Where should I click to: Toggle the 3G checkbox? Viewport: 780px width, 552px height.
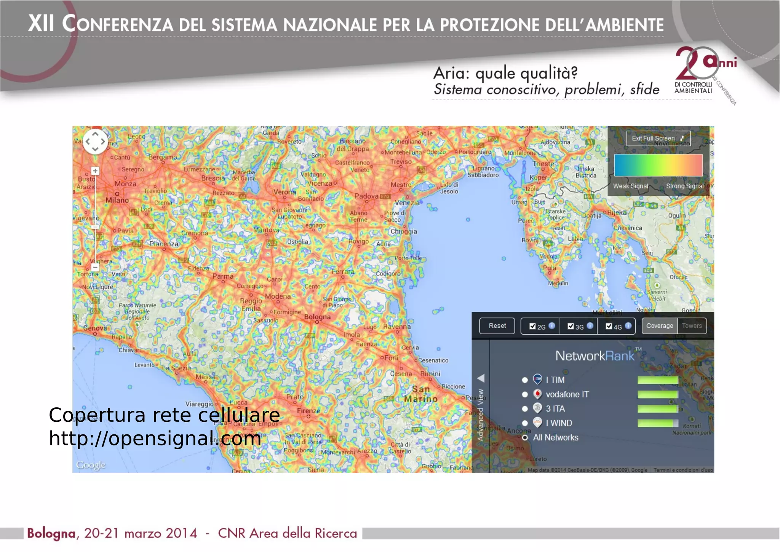coord(571,326)
